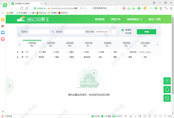Check the Z-直达 train type box
The image size is (174, 118).
pyautogui.click(x=66, y=52)
